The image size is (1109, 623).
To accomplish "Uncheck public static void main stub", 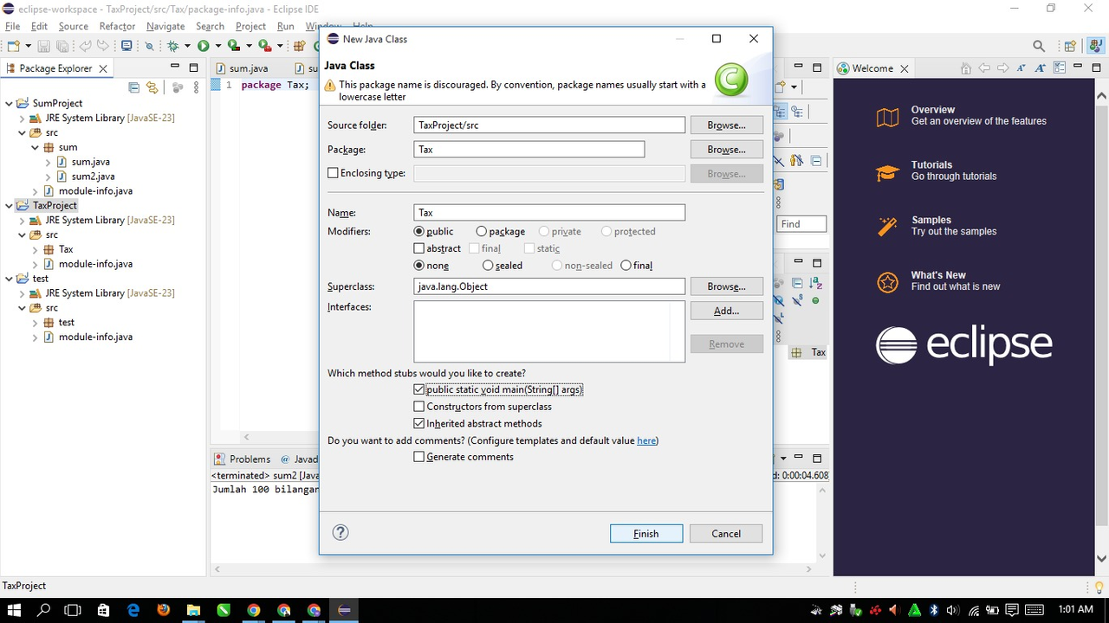I will (419, 390).
